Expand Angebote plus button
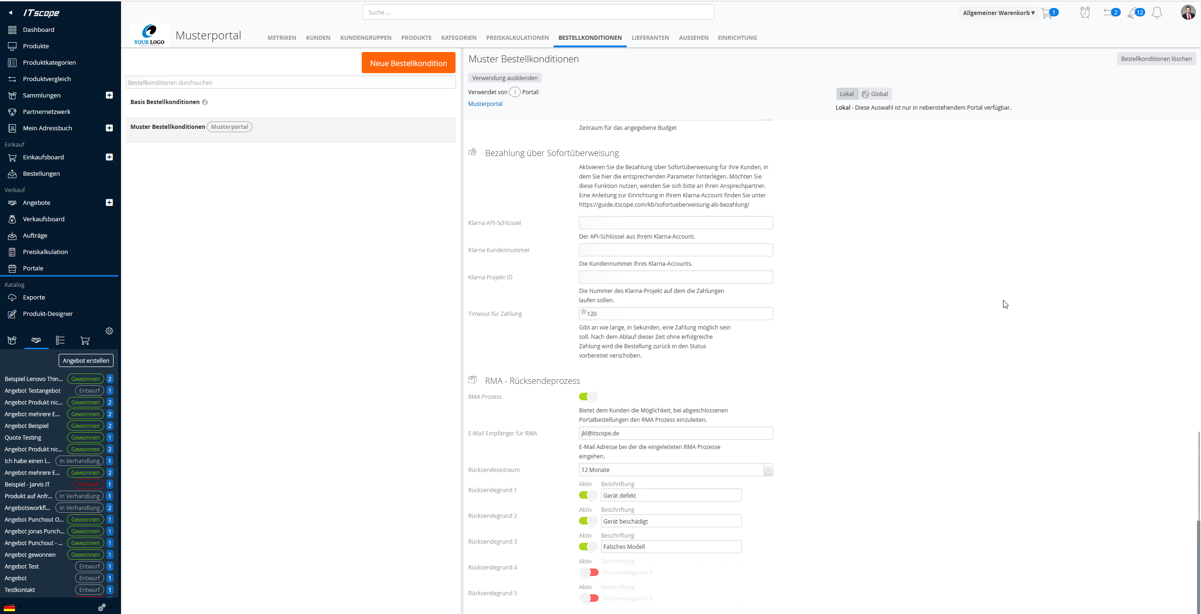This screenshot has height=614, width=1201. [x=109, y=202]
